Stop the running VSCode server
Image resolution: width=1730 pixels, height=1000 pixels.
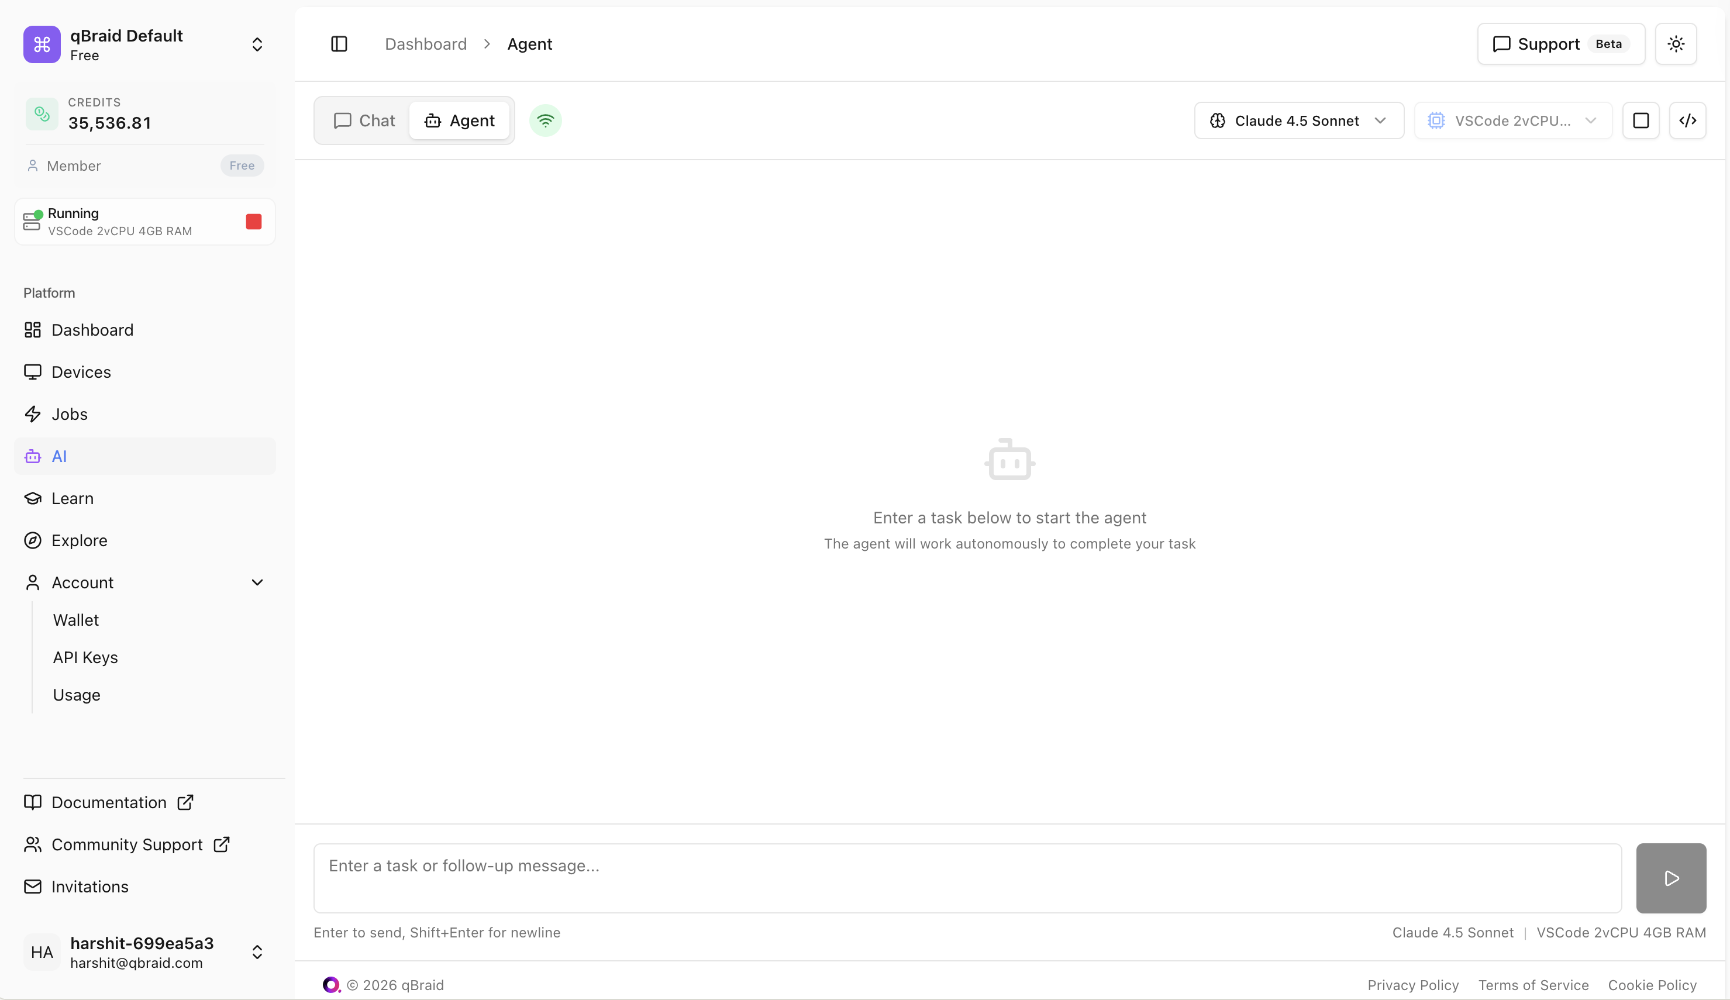click(253, 222)
